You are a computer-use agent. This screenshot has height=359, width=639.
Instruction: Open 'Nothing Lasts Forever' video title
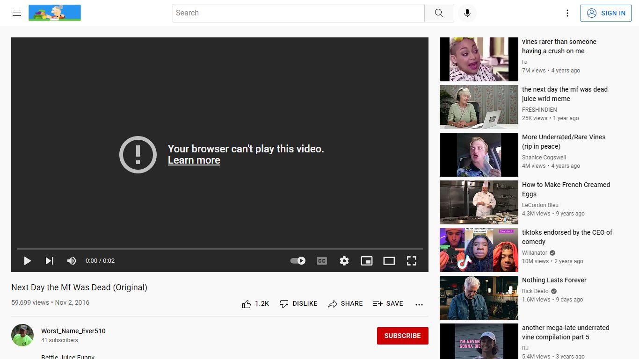coord(554,280)
